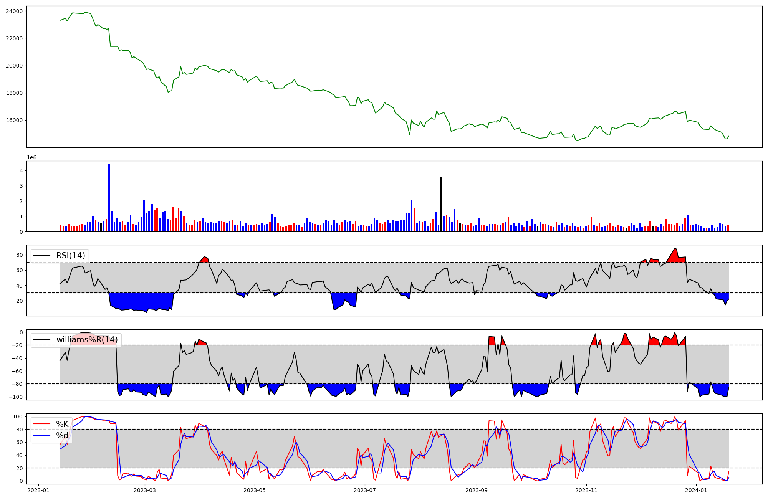768x499 pixels.
Task: Click the 2023-03 x-axis date label
Action: tap(145, 490)
